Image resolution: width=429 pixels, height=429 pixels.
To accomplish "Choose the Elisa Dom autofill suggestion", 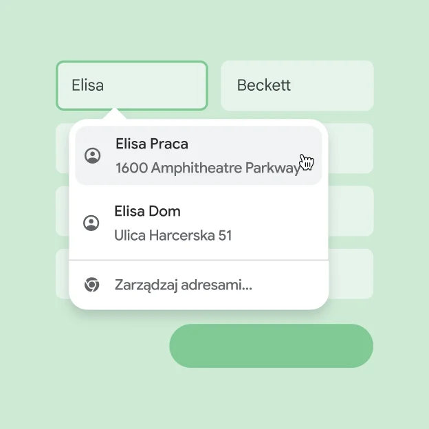I will (x=198, y=223).
